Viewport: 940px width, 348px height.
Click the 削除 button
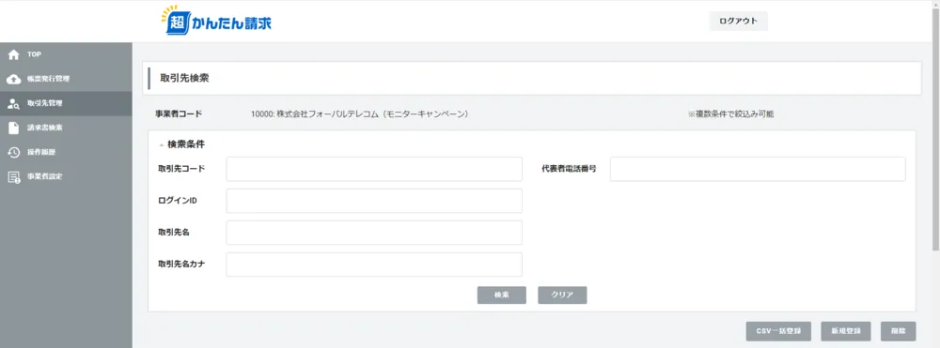tap(898, 331)
